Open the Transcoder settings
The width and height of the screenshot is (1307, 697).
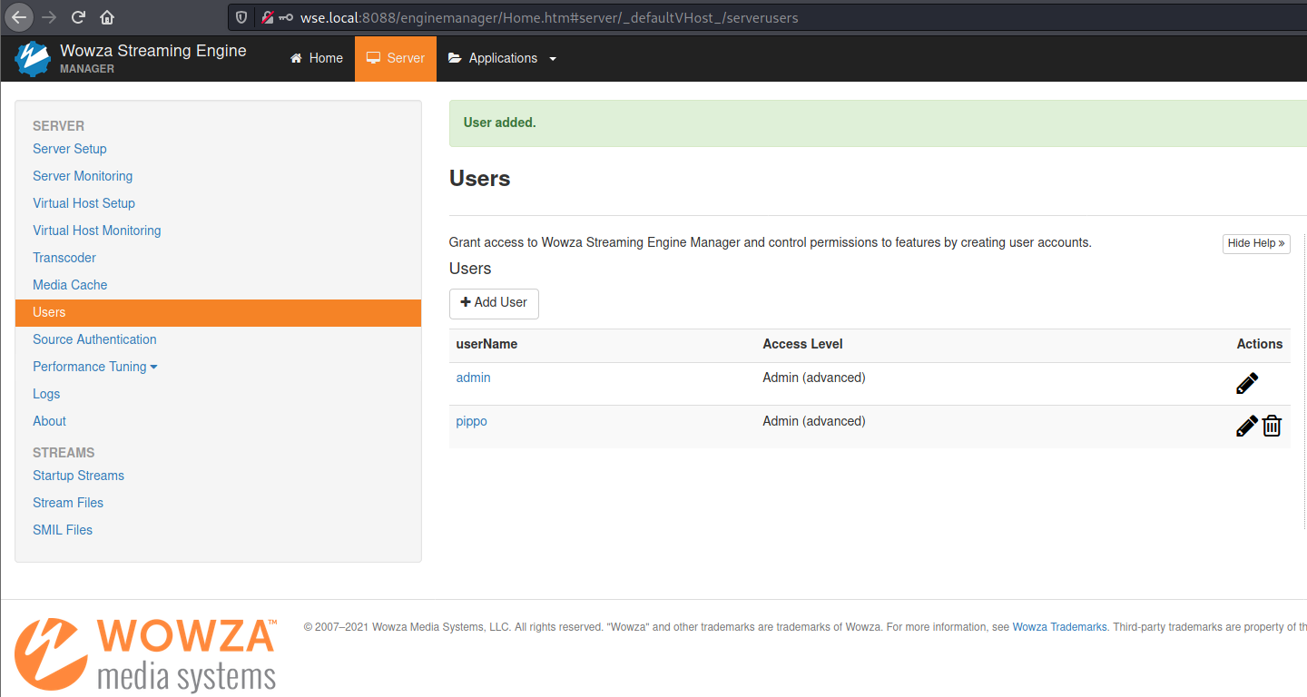[x=64, y=258]
